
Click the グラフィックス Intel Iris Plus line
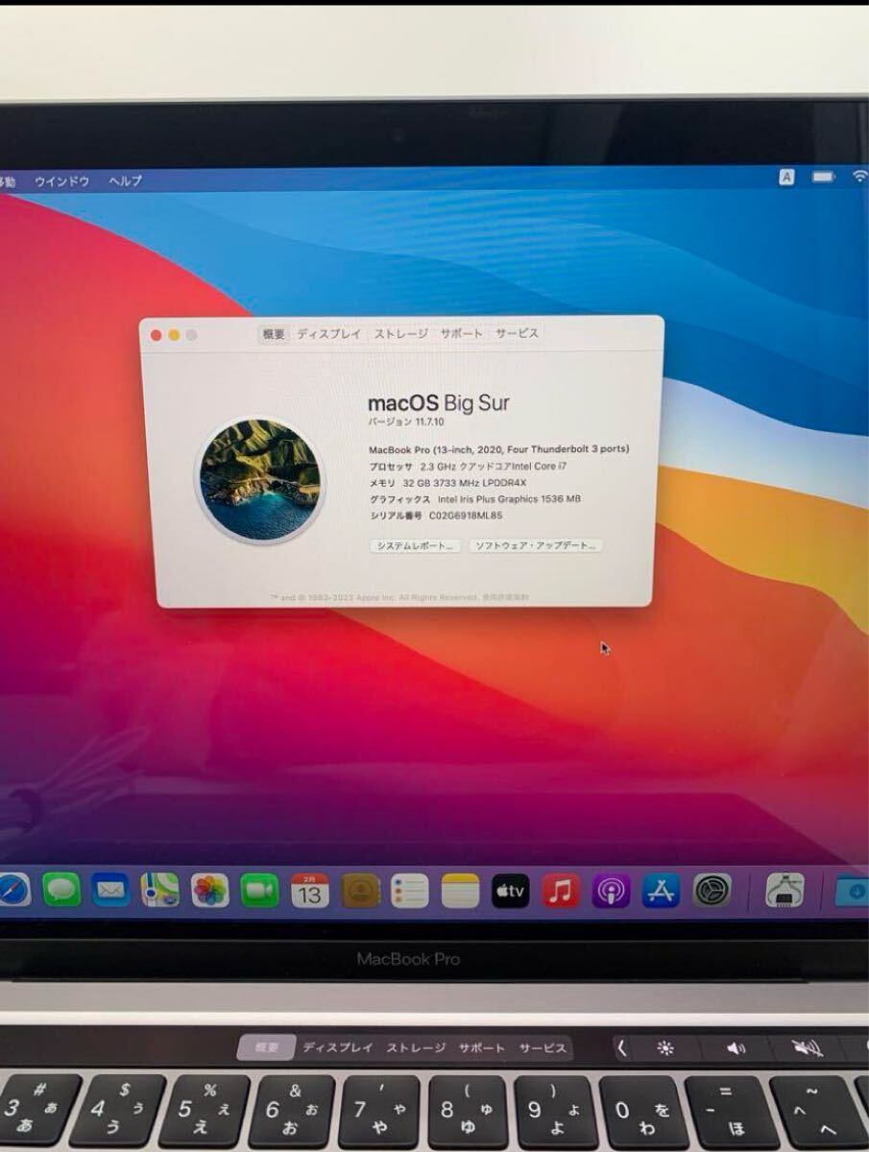pos(474,499)
